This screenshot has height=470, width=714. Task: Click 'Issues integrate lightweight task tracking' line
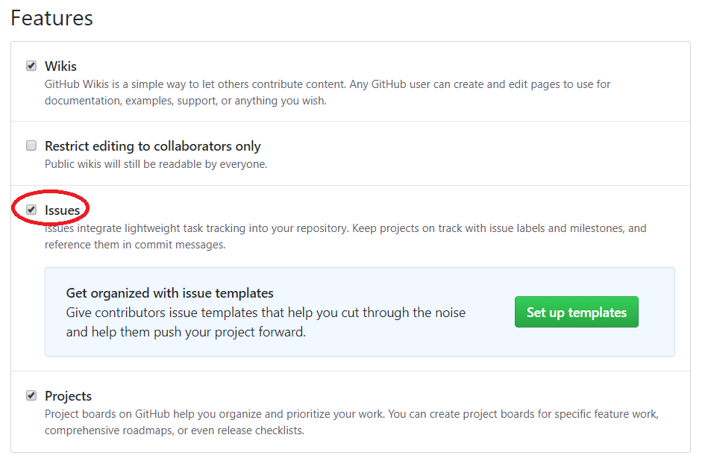pyautogui.click(x=345, y=228)
